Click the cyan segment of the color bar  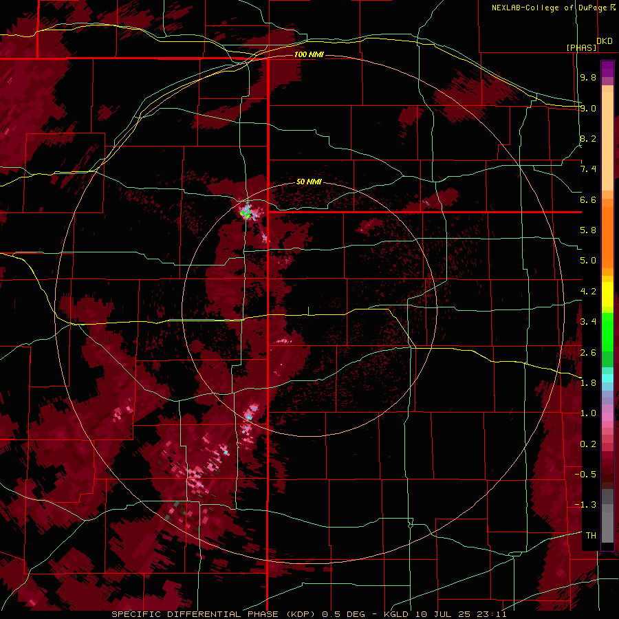click(607, 378)
